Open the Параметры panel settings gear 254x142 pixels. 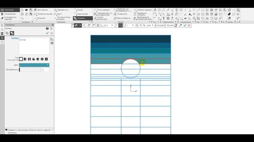point(53,25)
